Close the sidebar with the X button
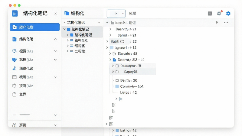The width and height of the screenshot is (242, 136). coord(55,14)
